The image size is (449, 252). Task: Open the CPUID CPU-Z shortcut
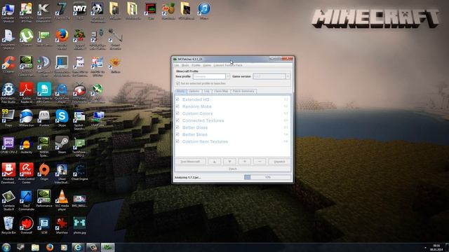click(8, 145)
